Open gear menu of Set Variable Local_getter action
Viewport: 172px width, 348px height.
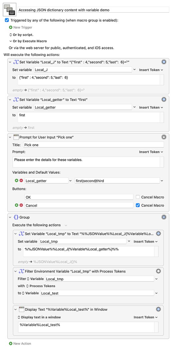[164, 100]
